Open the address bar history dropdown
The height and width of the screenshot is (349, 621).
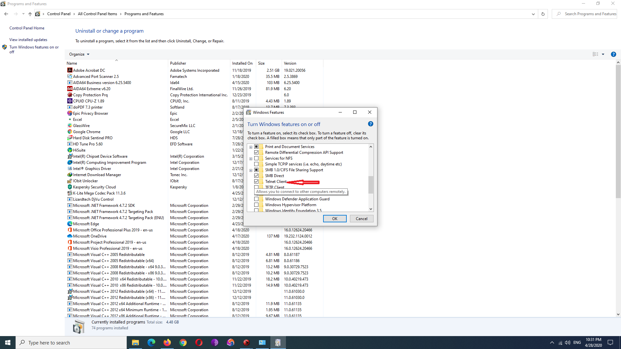[533, 14]
